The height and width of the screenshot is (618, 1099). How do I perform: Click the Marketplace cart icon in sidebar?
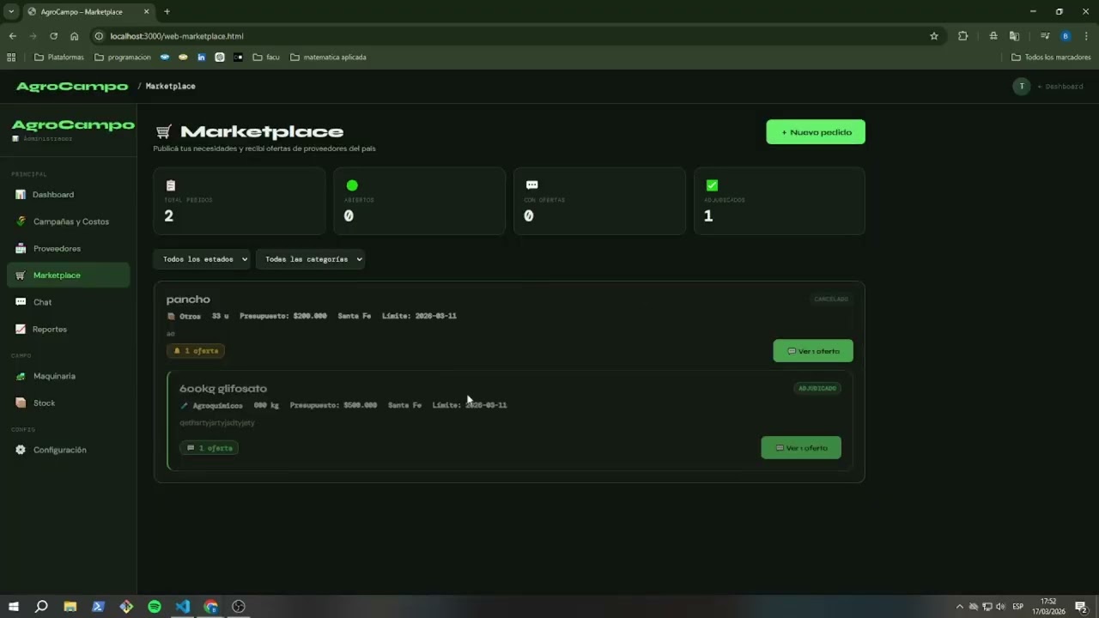[x=21, y=276]
